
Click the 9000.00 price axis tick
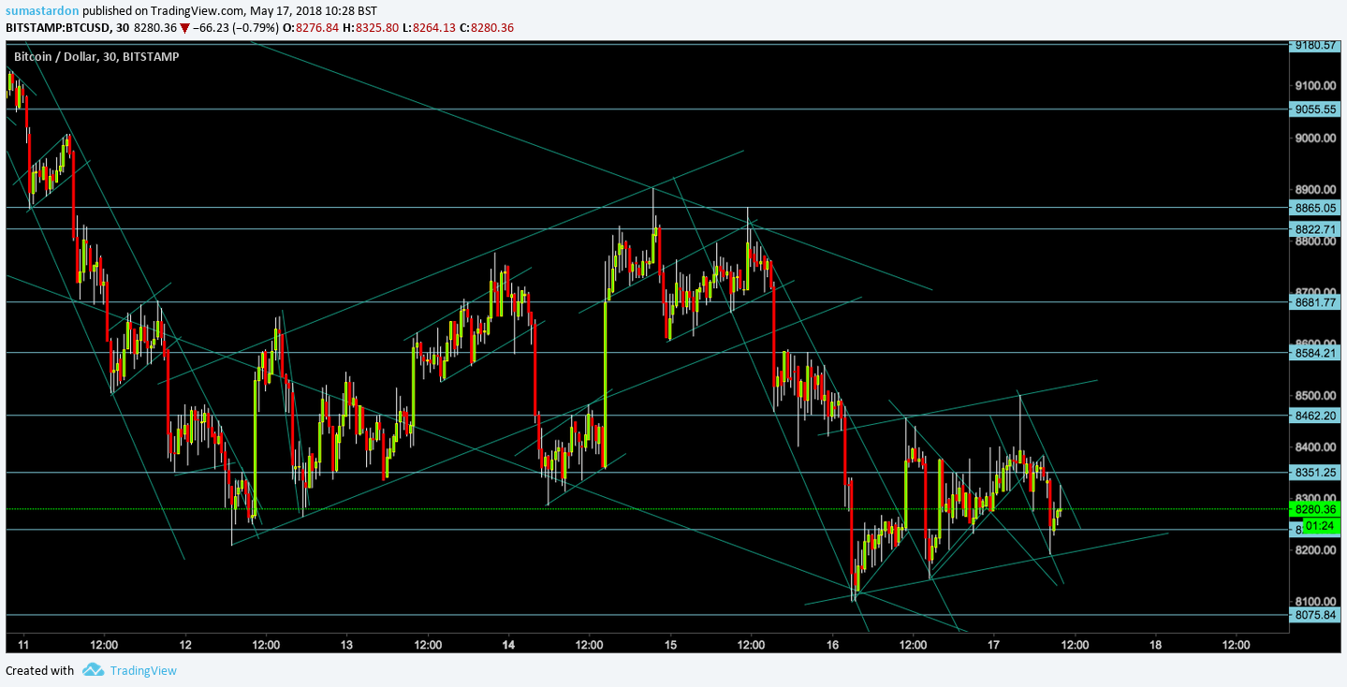(x=1314, y=138)
